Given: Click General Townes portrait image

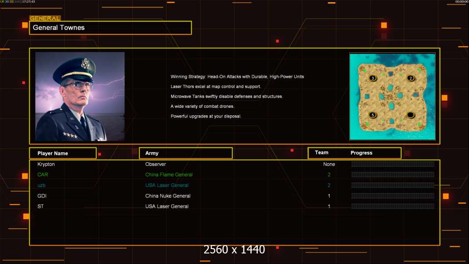Looking at the screenshot, I should pyautogui.click(x=80, y=96).
